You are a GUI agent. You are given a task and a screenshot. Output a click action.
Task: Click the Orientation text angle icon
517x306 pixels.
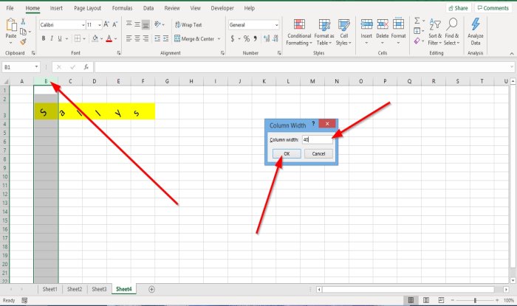pyautogui.click(x=157, y=24)
